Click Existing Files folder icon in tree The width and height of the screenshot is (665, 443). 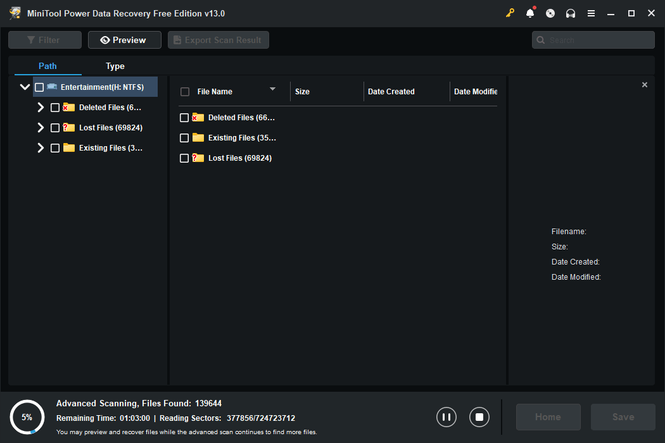click(x=68, y=148)
